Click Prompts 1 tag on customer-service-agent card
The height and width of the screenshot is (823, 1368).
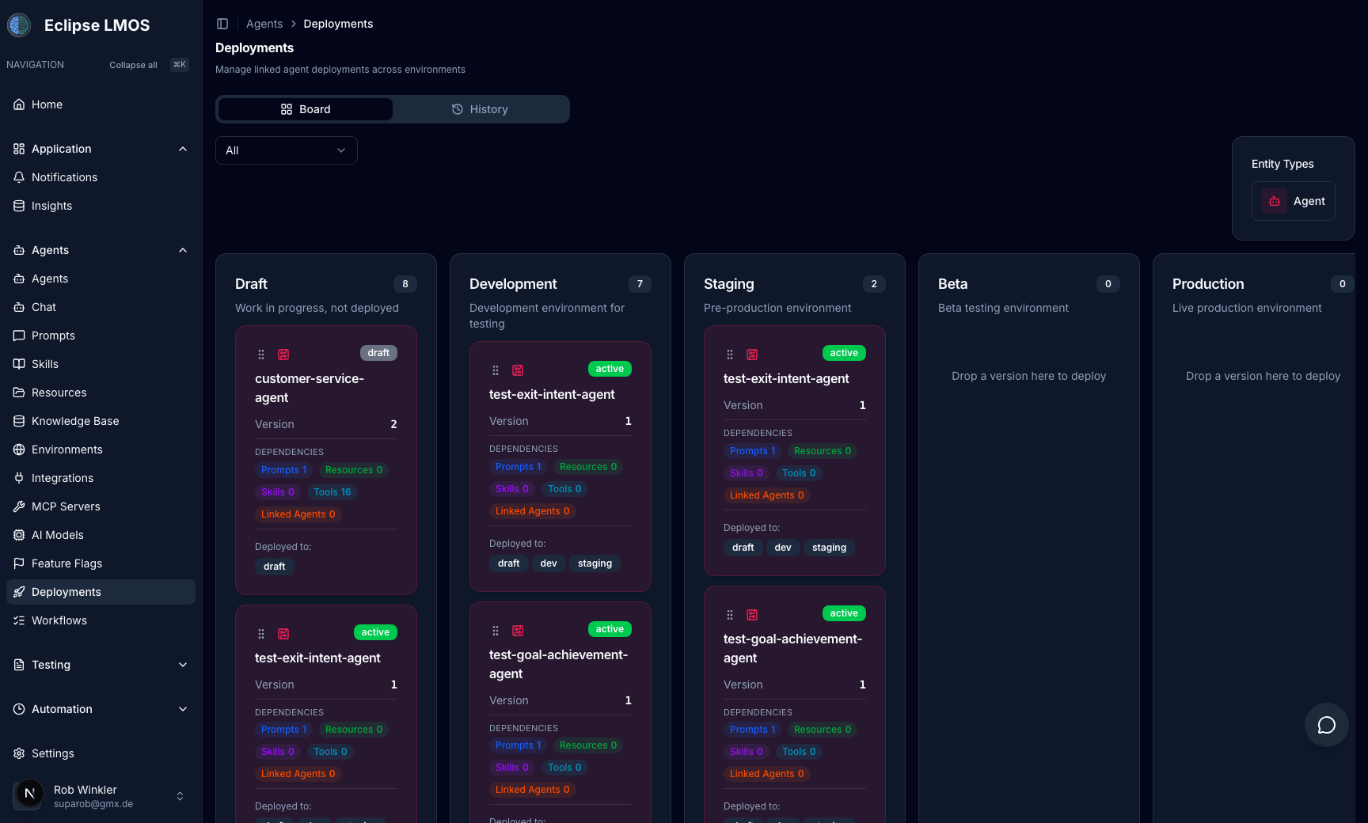pos(284,470)
